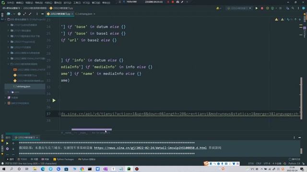Viewport: 307px width, 172px height.
Task: Open the TODO tool window
Action: [23, 159]
